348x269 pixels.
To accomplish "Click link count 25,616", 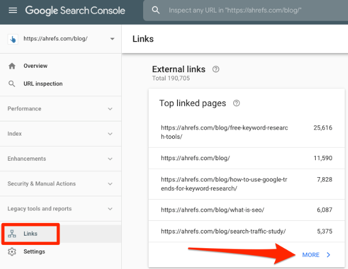I will [x=323, y=128].
